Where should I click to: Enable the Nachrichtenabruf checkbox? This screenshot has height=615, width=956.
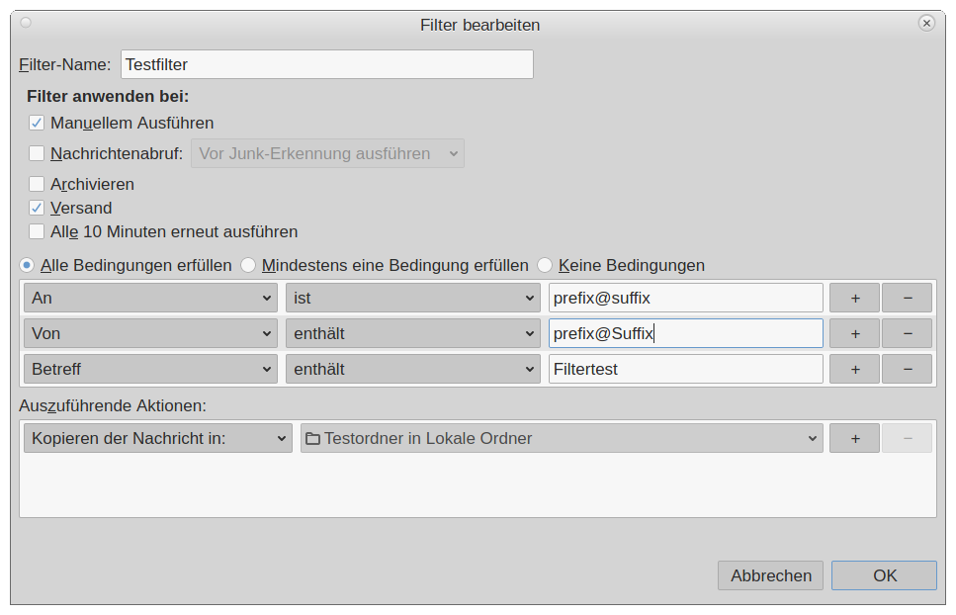(37, 153)
